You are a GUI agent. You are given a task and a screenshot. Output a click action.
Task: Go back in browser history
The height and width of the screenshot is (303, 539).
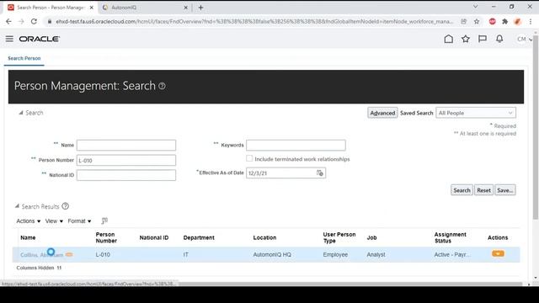pos(8,21)
